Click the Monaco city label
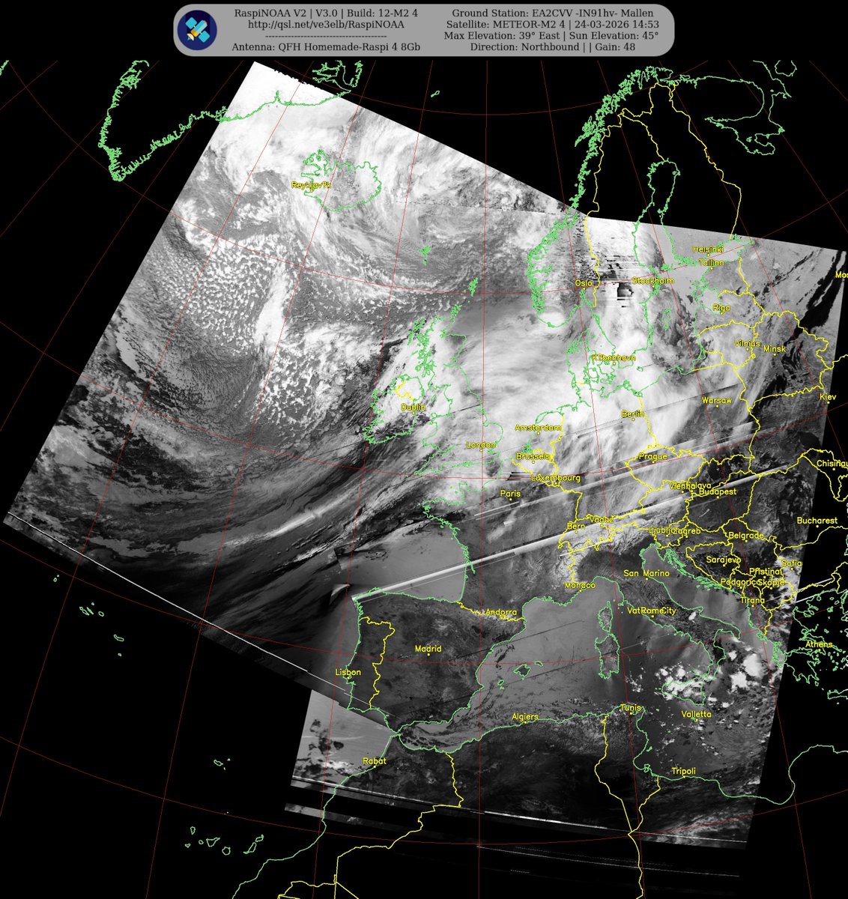The height and width of the screenshot is (899, 848). (580, 585)
